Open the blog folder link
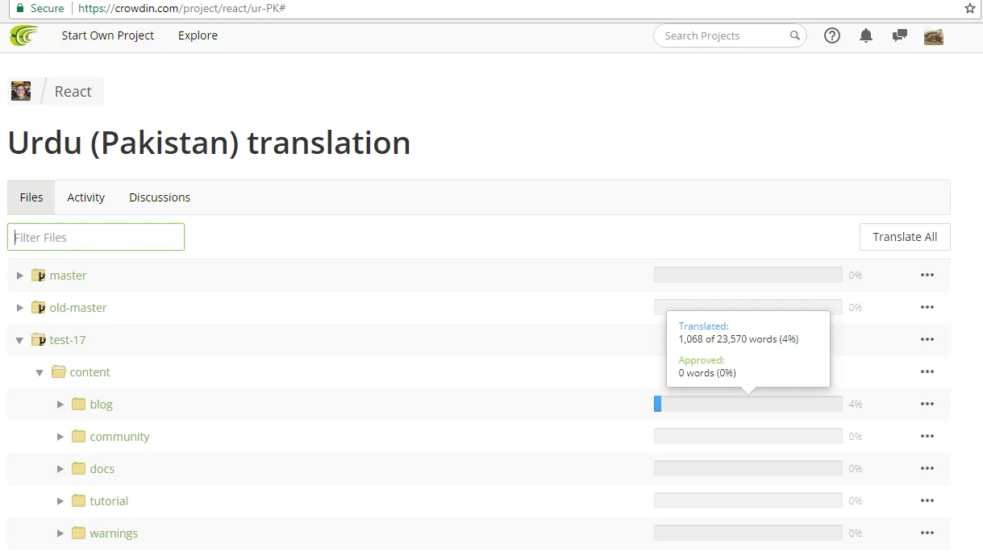983x552 pixels. click(101, 405)
